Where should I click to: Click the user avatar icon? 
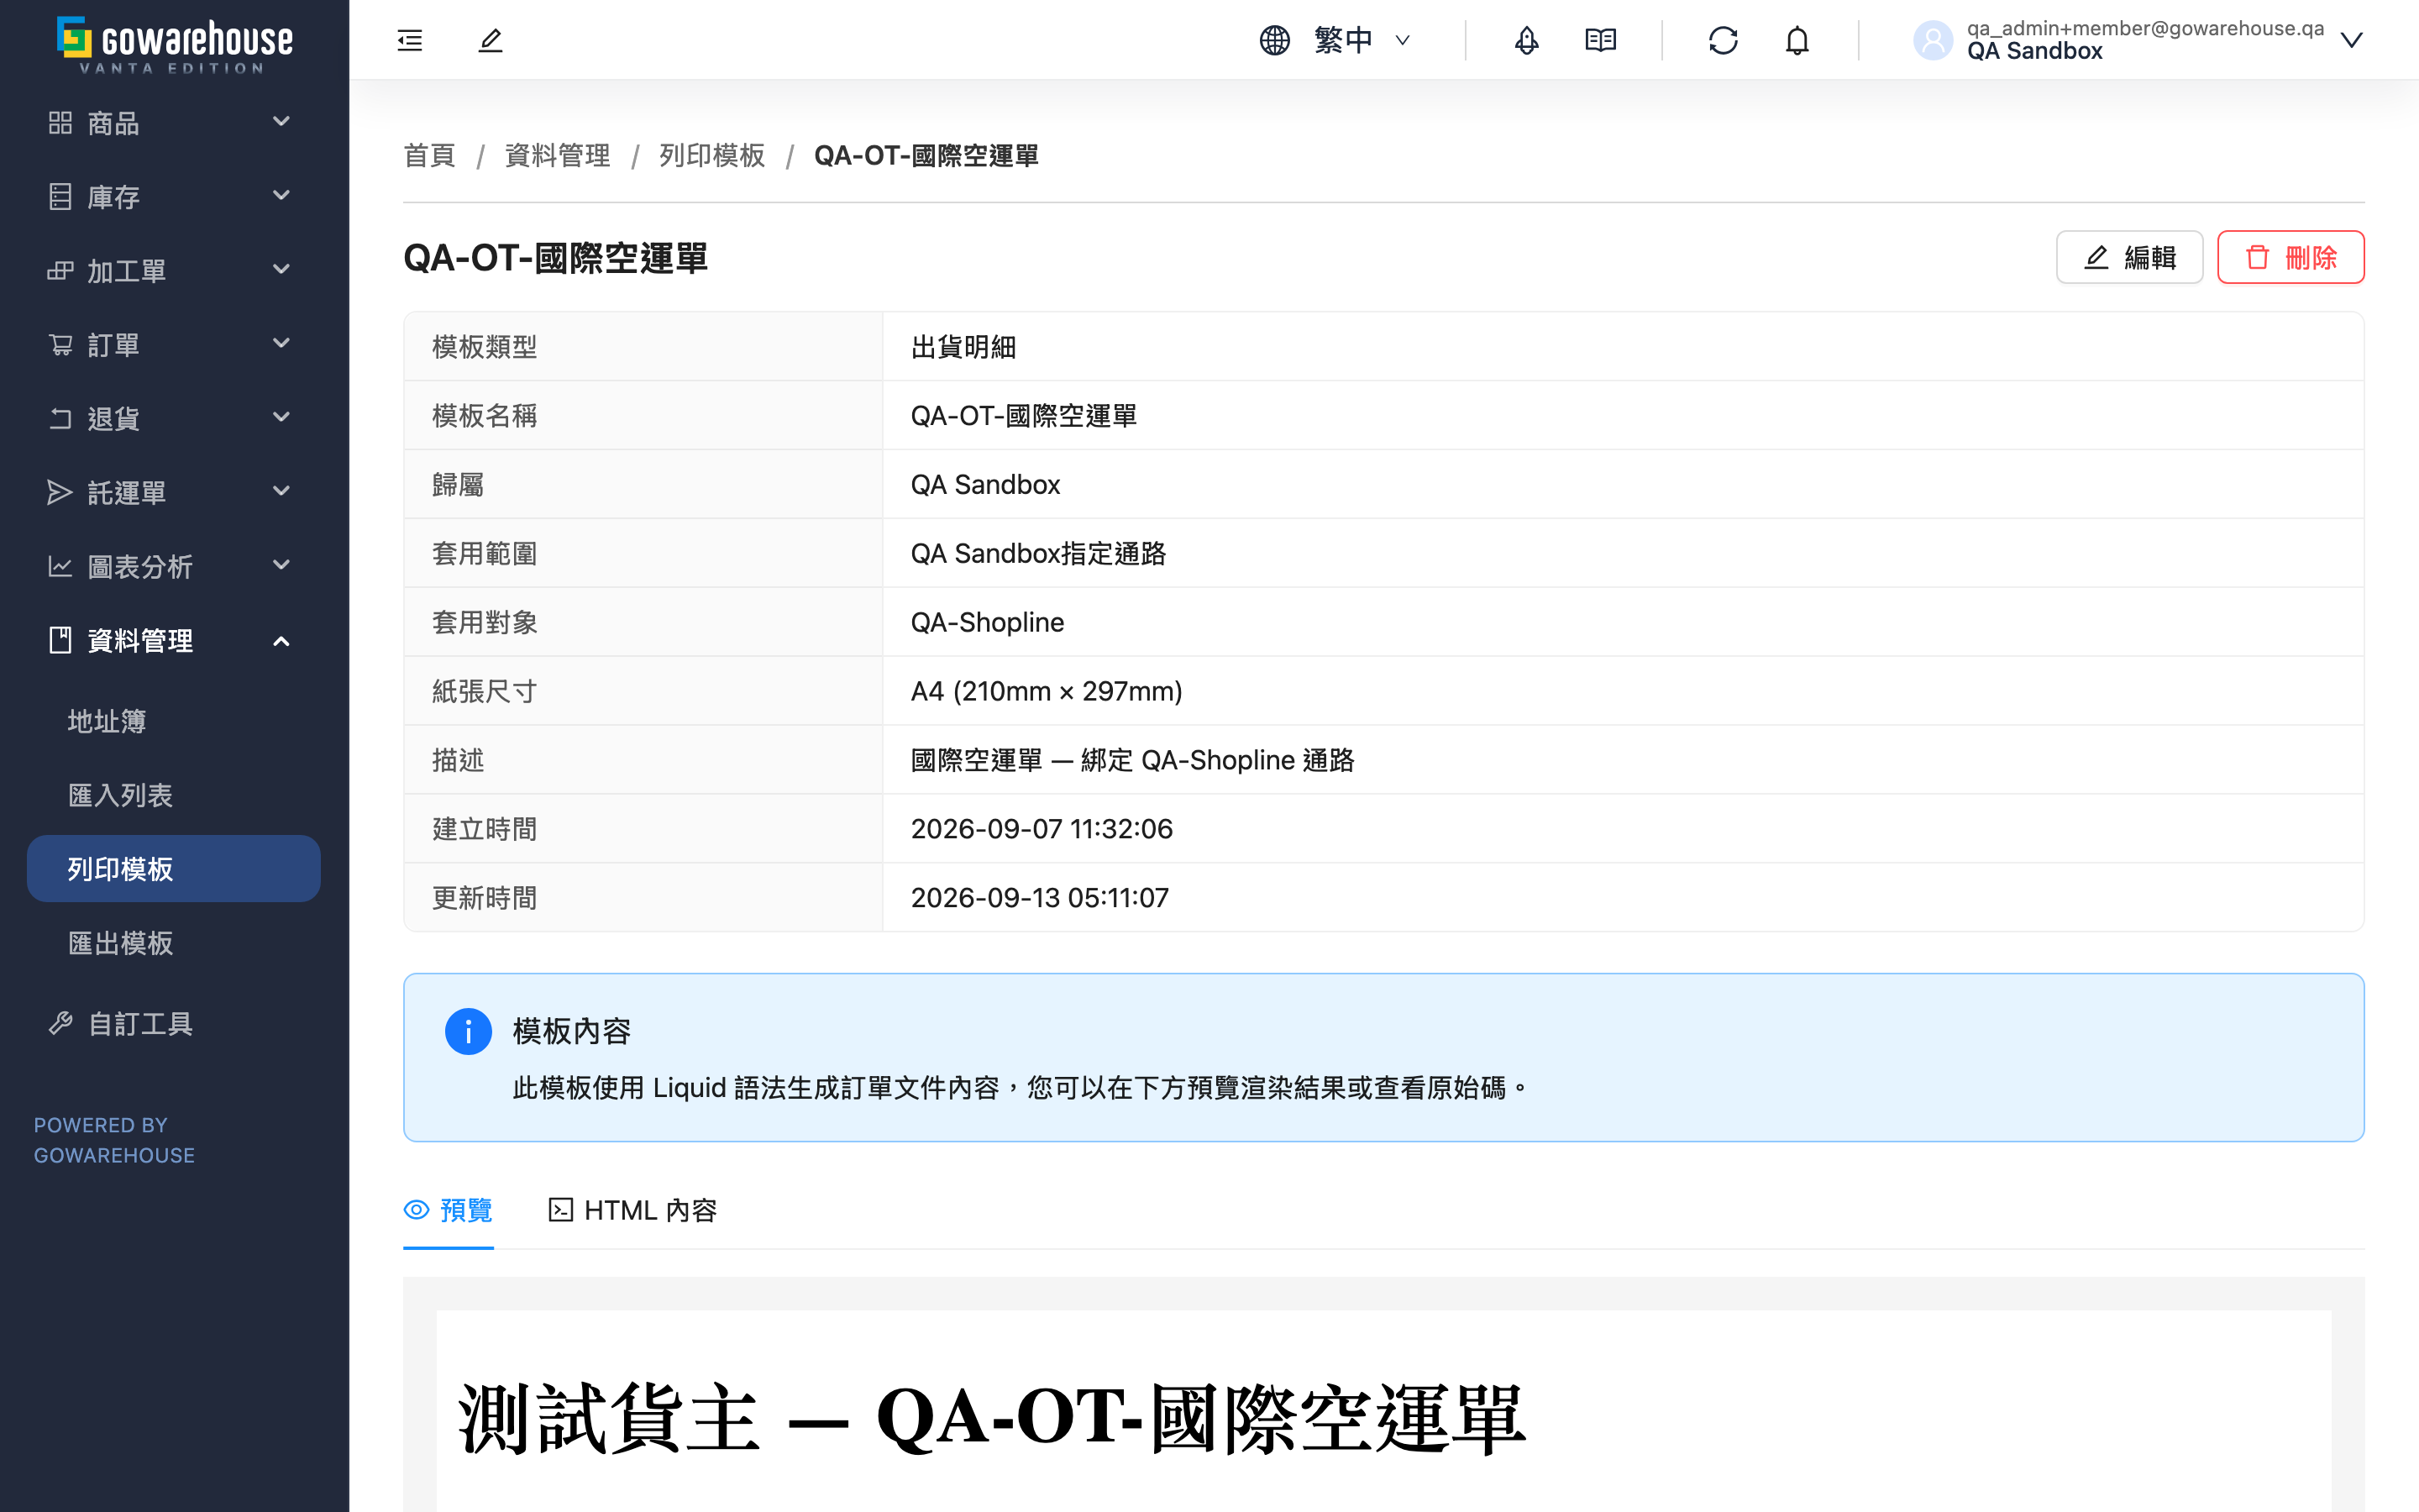point(1932,40)
